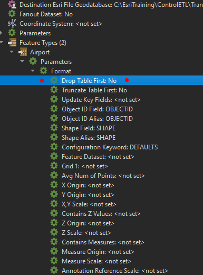203x275 pixels.
Task: Click the gear icon next to top-level Parameters
Action: [12, 33]
